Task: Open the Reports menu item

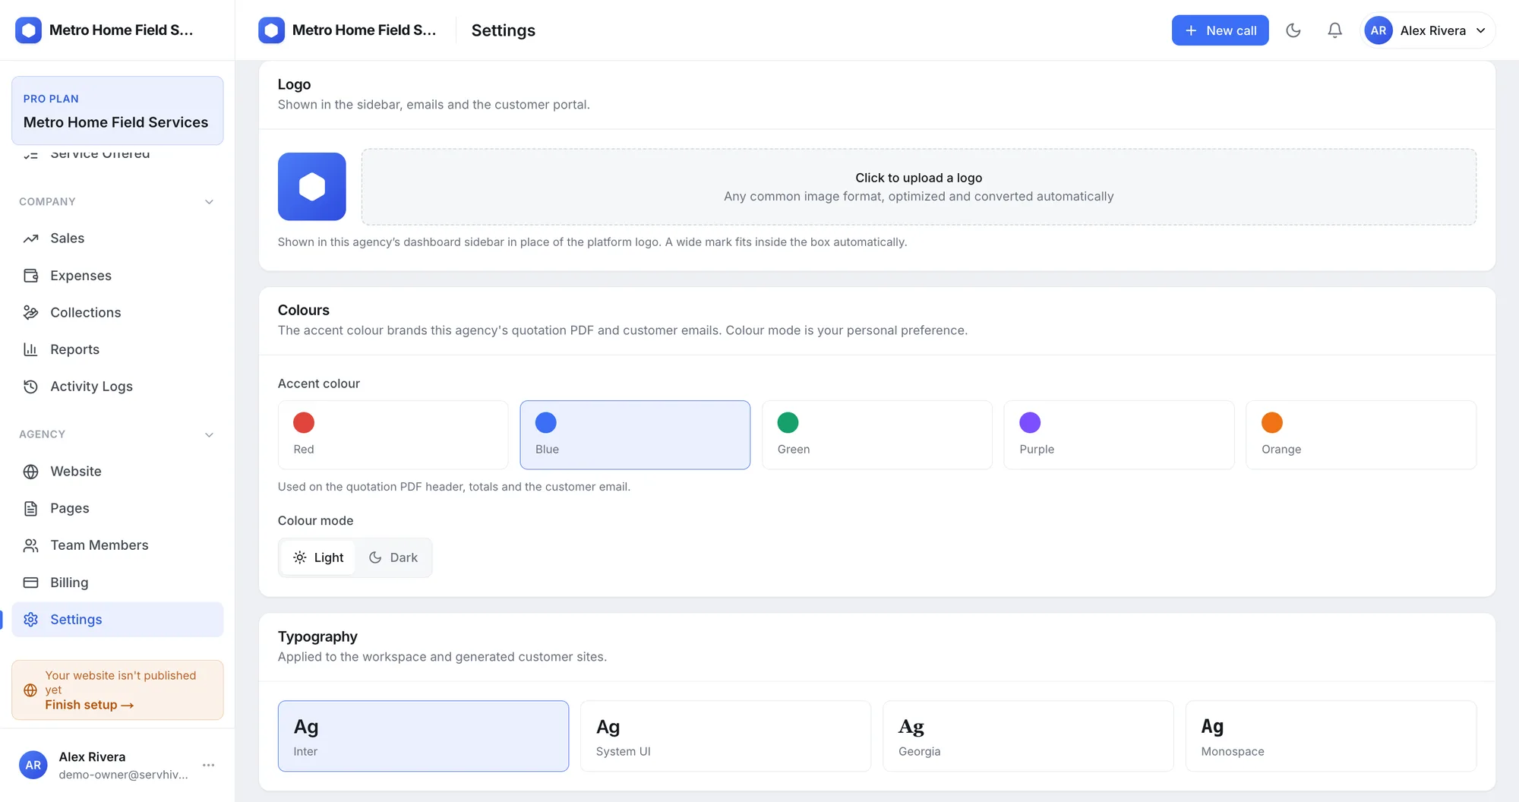Action: point(118,349)
